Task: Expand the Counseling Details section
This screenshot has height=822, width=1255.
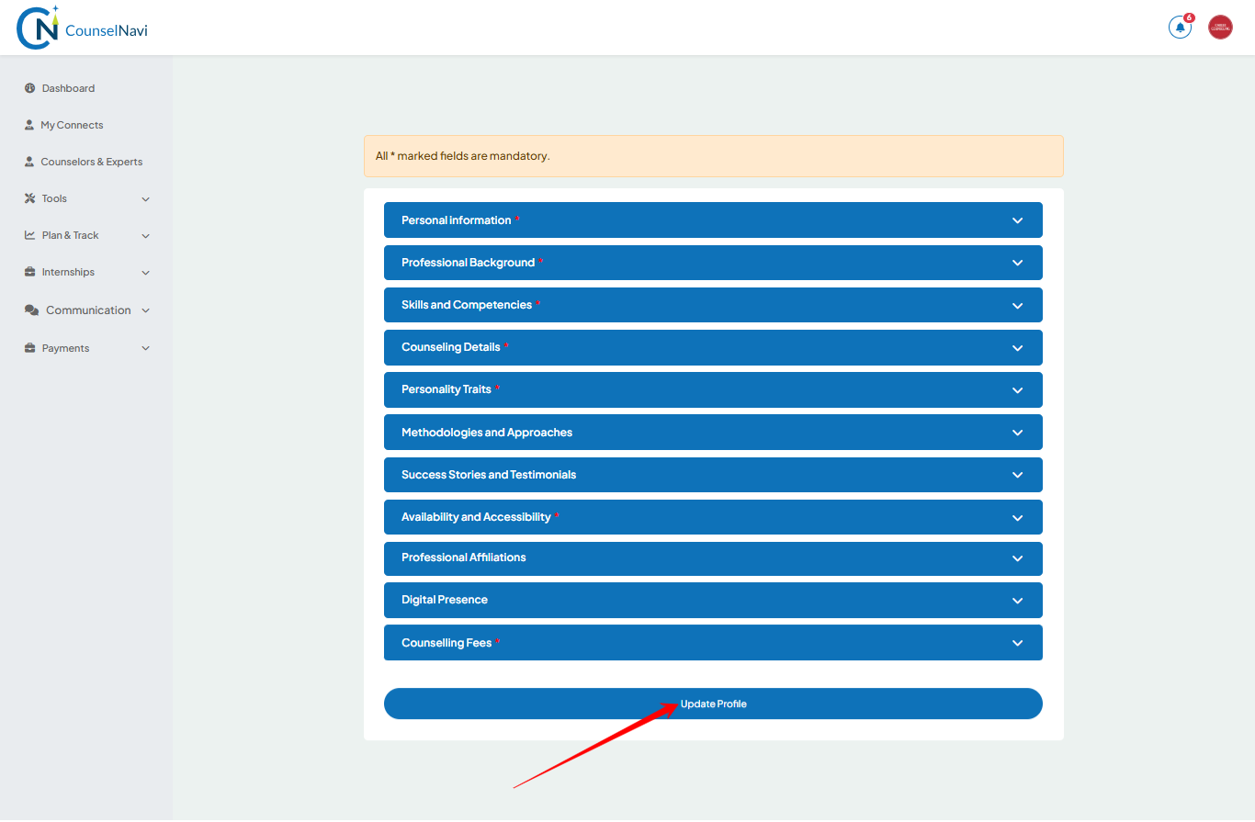Action: click(x=712, y=347)
